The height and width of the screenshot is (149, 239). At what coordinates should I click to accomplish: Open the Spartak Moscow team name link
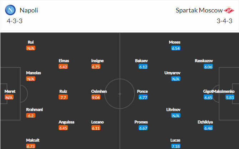click(x=199, y=10)
